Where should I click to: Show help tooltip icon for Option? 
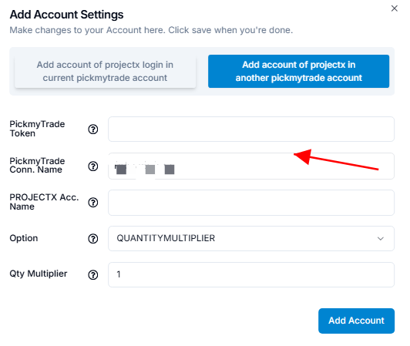92,239
